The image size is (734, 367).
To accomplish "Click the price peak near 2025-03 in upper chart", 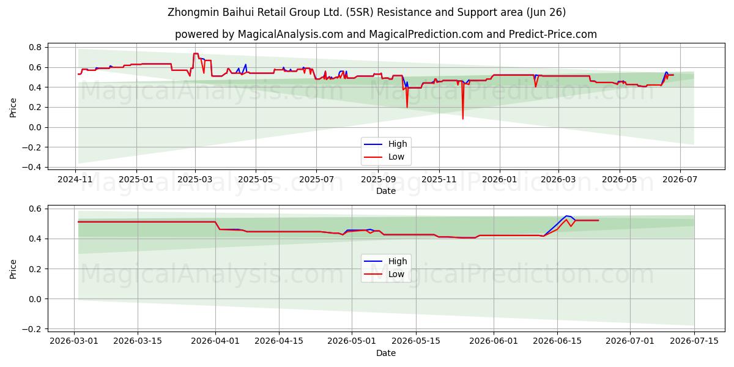I will [x=196, y=54].
